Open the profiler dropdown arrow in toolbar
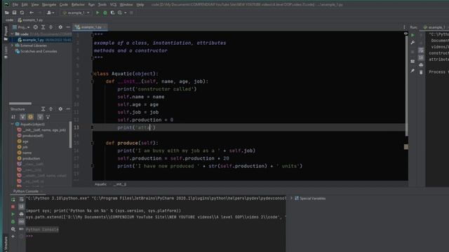Viewport: 449px width, 252px height. coord(125,13)
